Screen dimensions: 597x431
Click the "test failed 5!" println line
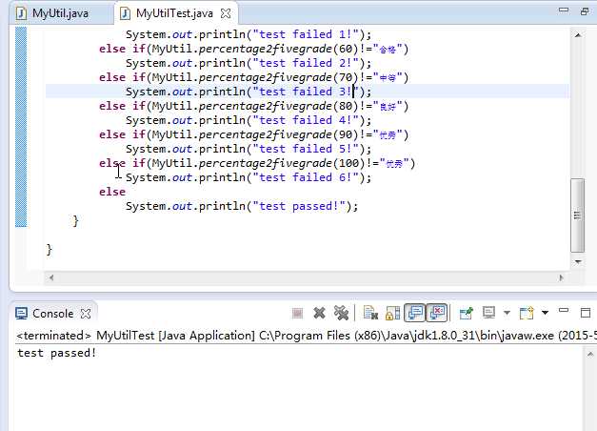click(249, 149)
